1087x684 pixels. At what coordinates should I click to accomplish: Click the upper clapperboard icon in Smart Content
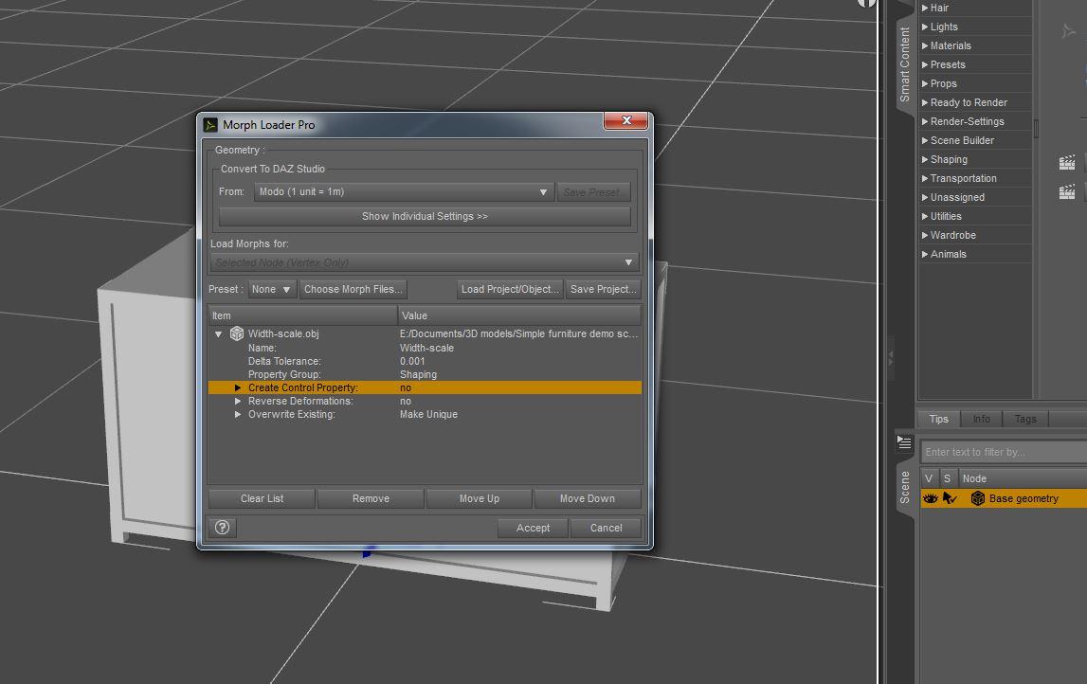coord(1067,163)
